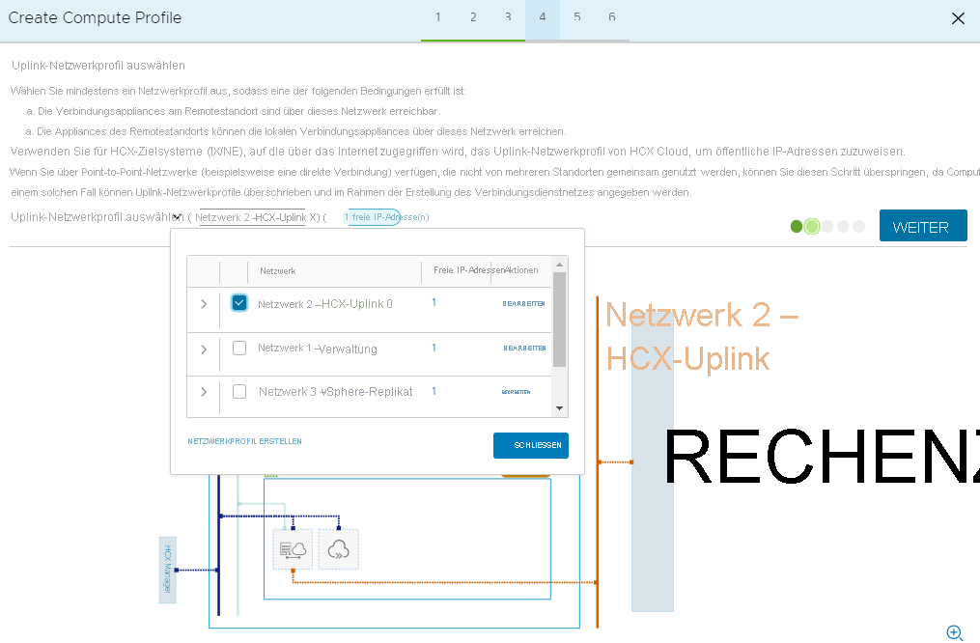The width and height of the screenshot is (980, 643).
Task: Expand the Netzwerk 2 –HCX-Uplink row
Action: point(204,304)
